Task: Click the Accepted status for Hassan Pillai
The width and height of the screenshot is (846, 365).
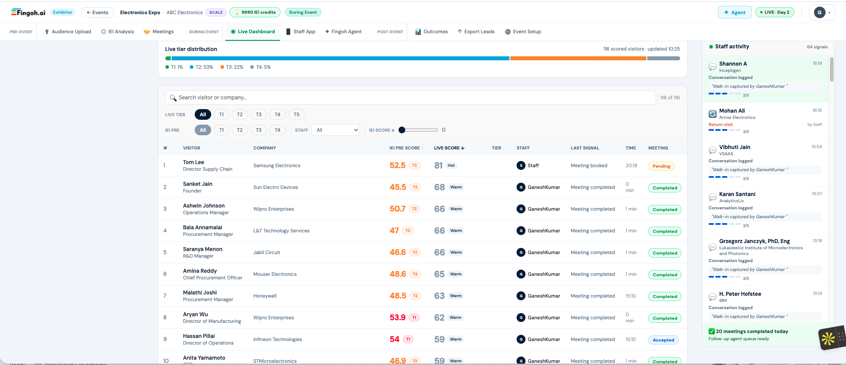Action: 663,340
